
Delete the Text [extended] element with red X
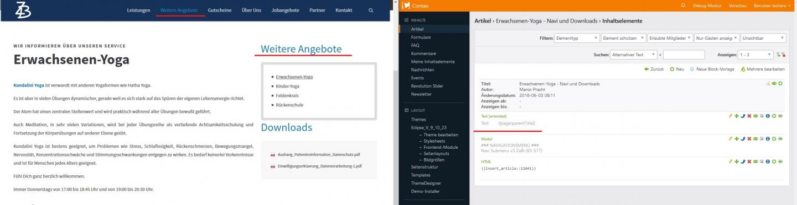pos(749,116)
